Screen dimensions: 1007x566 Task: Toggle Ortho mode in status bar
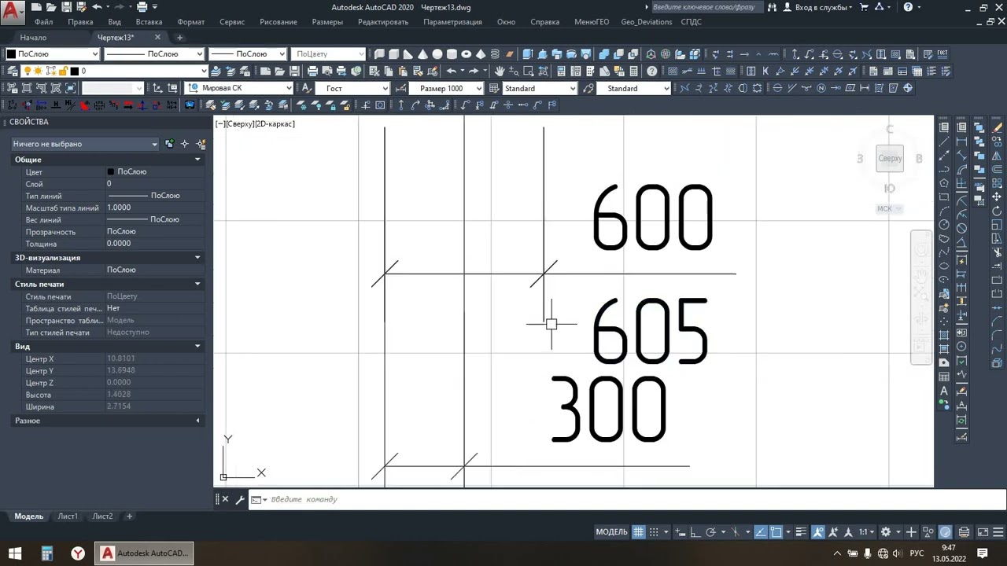coord(695,532)
